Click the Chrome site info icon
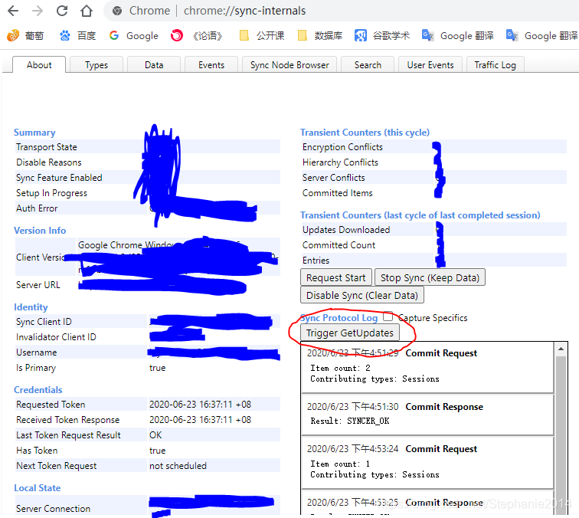This screenshot has height=518, width=579. pos(117,11)
